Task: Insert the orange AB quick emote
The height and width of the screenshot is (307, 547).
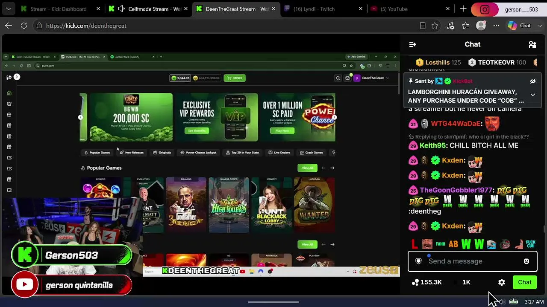Action: point(453,244)
